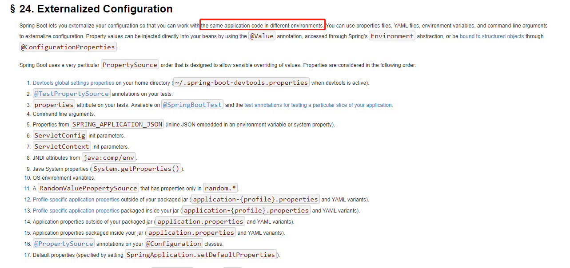Click 'the same application code in different environments' text
Screen dimensions: 570x268
point(263,26)
